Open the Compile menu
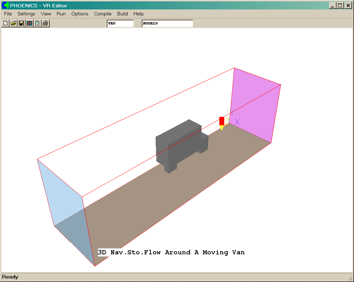354x282 pixels. click(102, 14)
